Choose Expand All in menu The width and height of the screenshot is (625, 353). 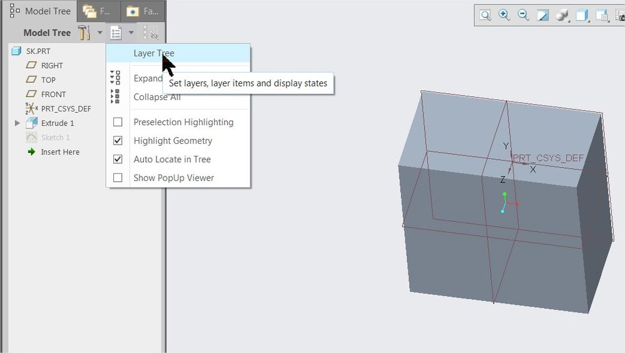[x=148, y=78]
